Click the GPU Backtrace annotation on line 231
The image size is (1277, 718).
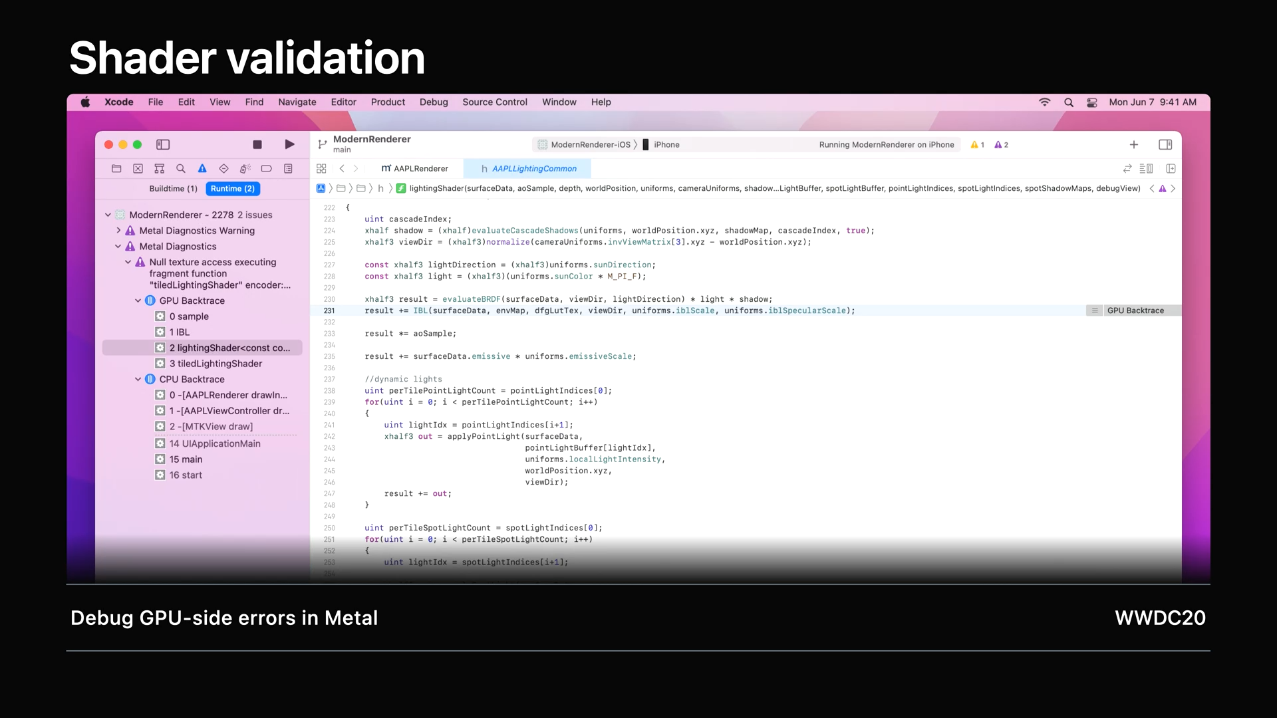click(x=1135, y=310)
